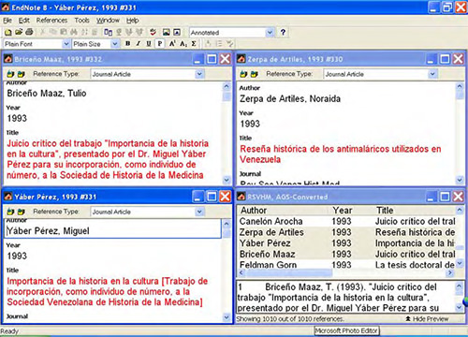Click the New Library toolbar icon
The height and width of the screenshot is (337, 468).
8,32
